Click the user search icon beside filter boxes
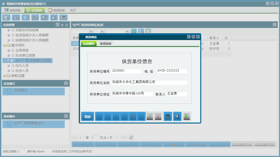 [141, 32]
